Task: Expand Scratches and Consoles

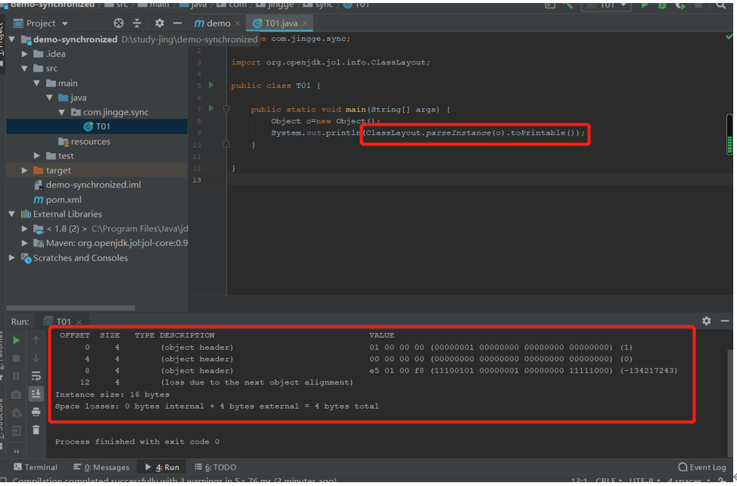Action: (x=12, y=257)
